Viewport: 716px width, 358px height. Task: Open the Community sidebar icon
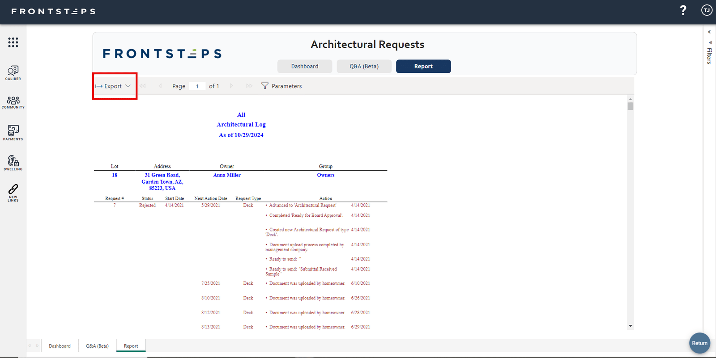coord(13,102)
